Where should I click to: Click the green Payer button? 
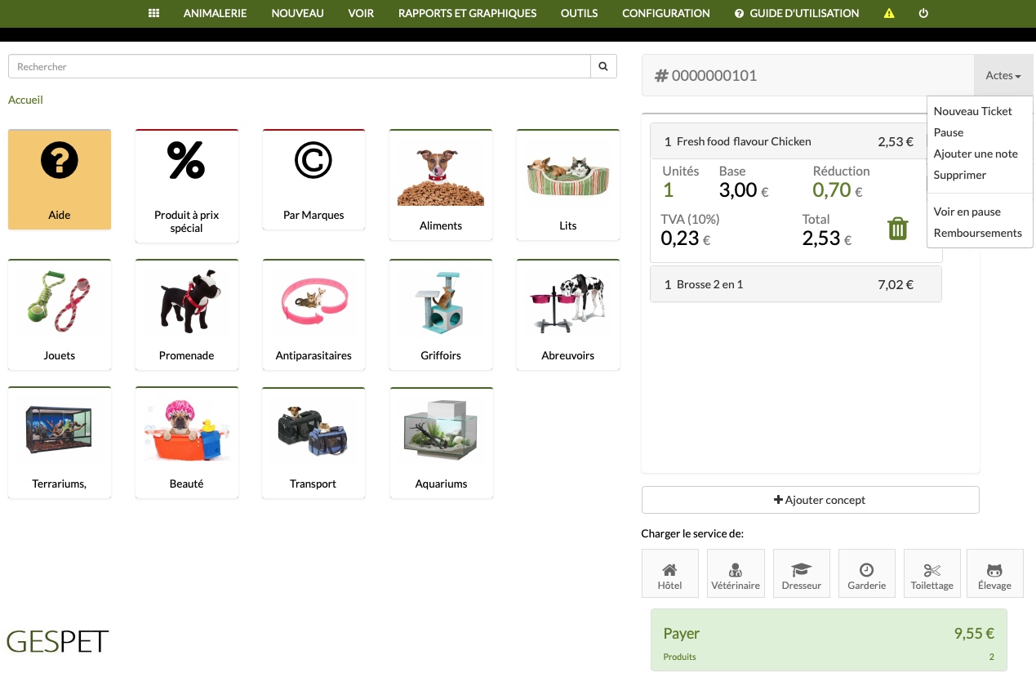tap(829, 640)
